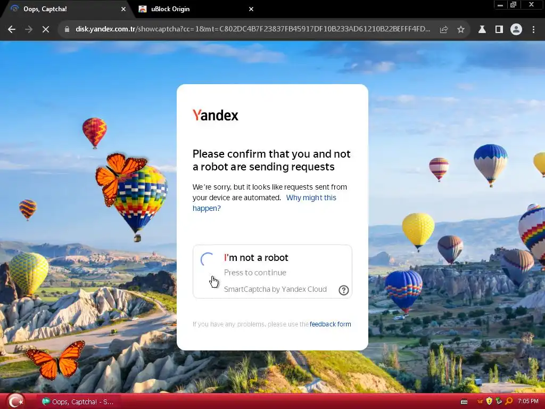Screen dimensions: 545x409
Task: Click the browser forward arrow
Action: 29,30
